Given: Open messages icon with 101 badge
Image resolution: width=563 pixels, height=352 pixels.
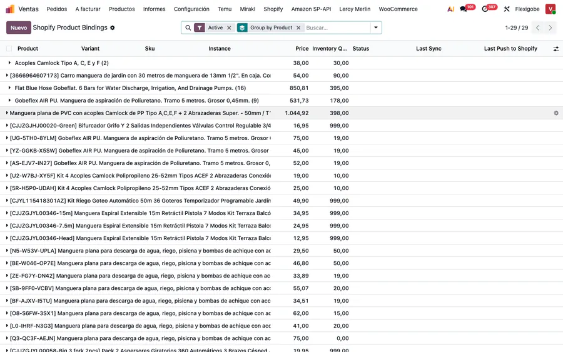Looking at the screenshot, I should (464, 9).
